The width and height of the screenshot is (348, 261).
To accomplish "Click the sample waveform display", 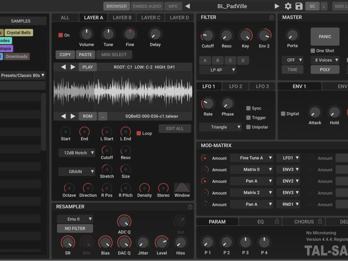I will tap(123, 91).
